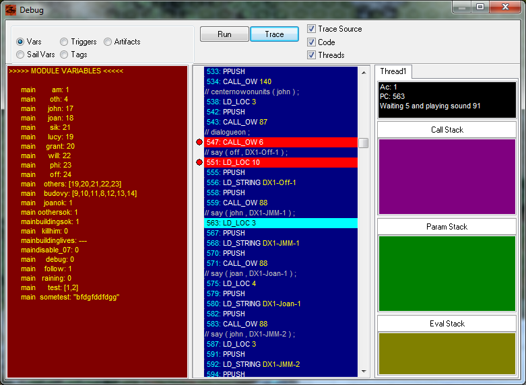Click the code list scrollbar thumb
This screenshot has height=385, width=526.
click(x=364, y=143)
